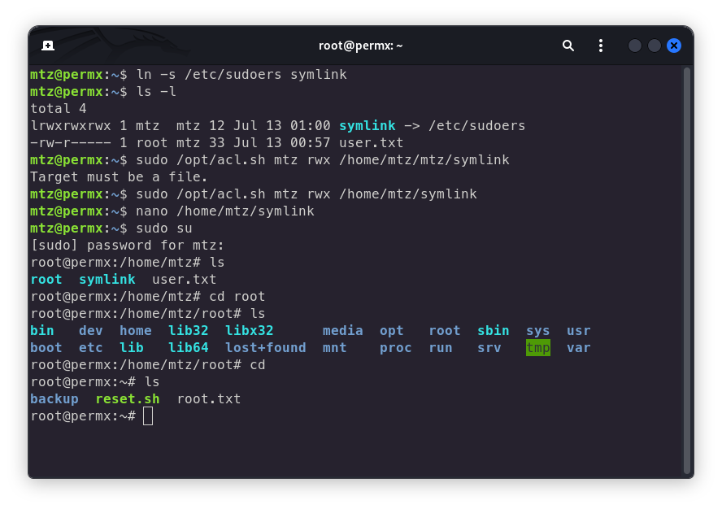Viewport: 722px width, 509px height.
Task: Open the three-dot terminal menu
Action: click(601, 46)
